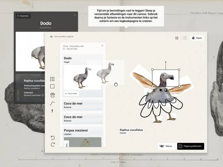Image resolution: width=223 pixels, height=167 pixels.
Task: Click the bee icon on Nieuw button
Action: pyautogui.click(x=162, y=146)
